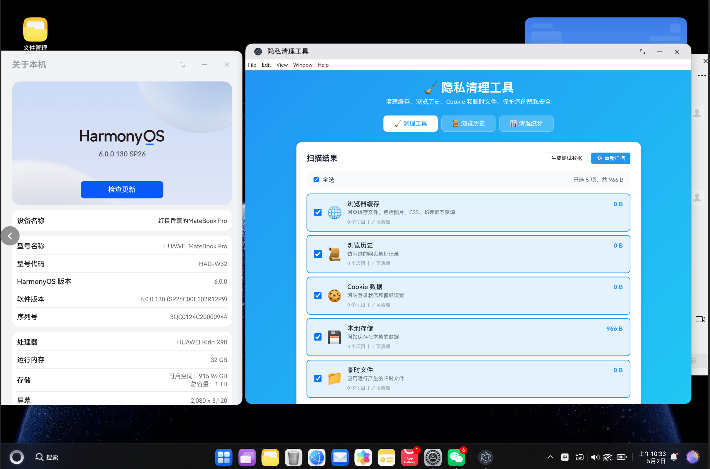Click the blue widget card thumbnail at top right

click(x=606, y=31)
